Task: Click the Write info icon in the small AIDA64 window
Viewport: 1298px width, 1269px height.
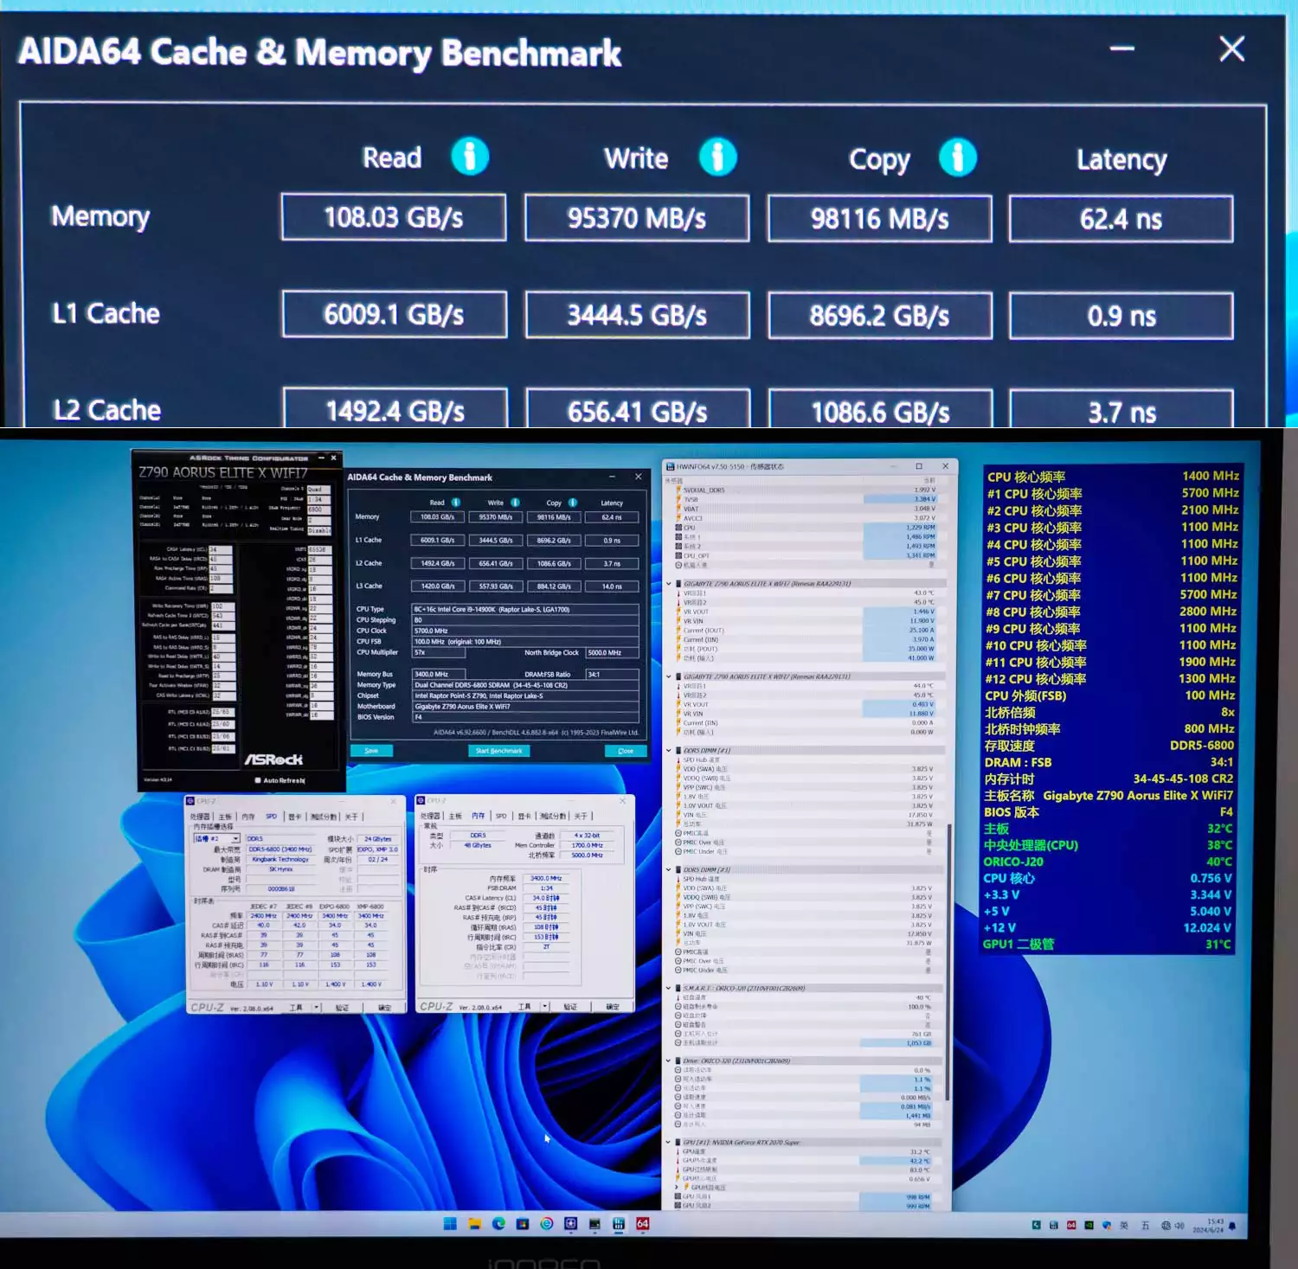Action: (x=515, y=503)
